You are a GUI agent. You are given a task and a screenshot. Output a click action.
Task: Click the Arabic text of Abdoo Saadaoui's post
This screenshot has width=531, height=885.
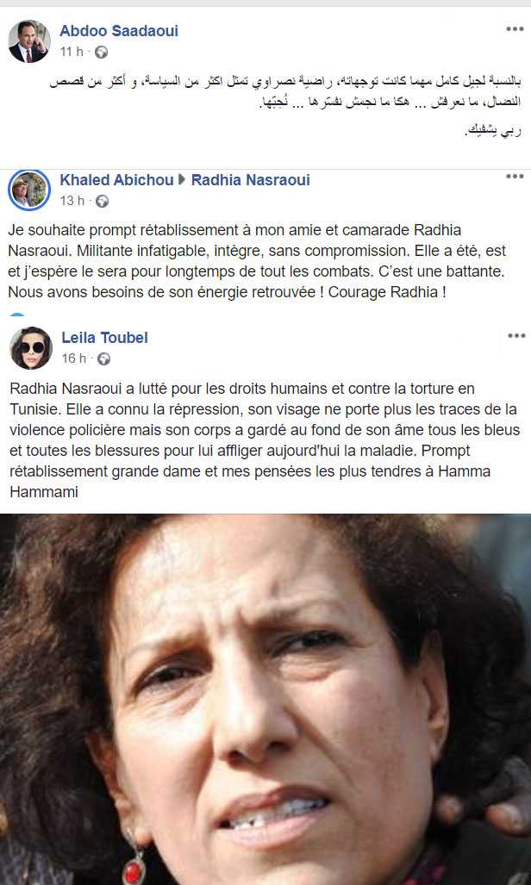point(284,107)
